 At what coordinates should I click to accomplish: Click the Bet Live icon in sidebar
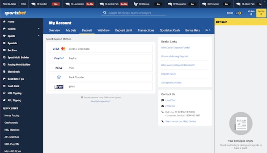(4, 50)
